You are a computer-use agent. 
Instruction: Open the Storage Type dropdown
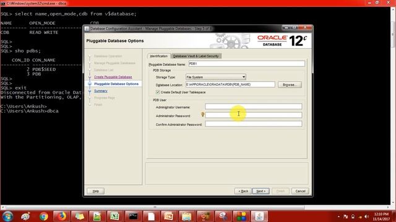point(216,77)
